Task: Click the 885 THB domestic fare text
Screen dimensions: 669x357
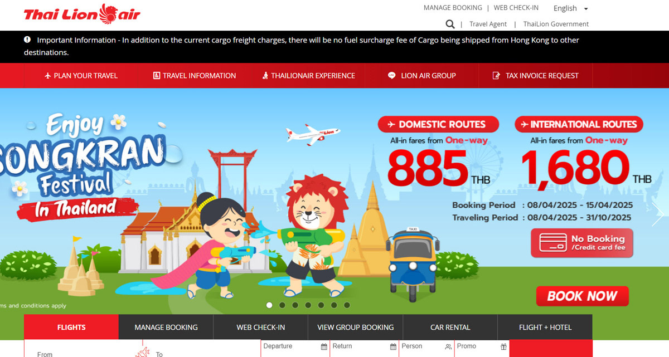Action: pos(439,169)
